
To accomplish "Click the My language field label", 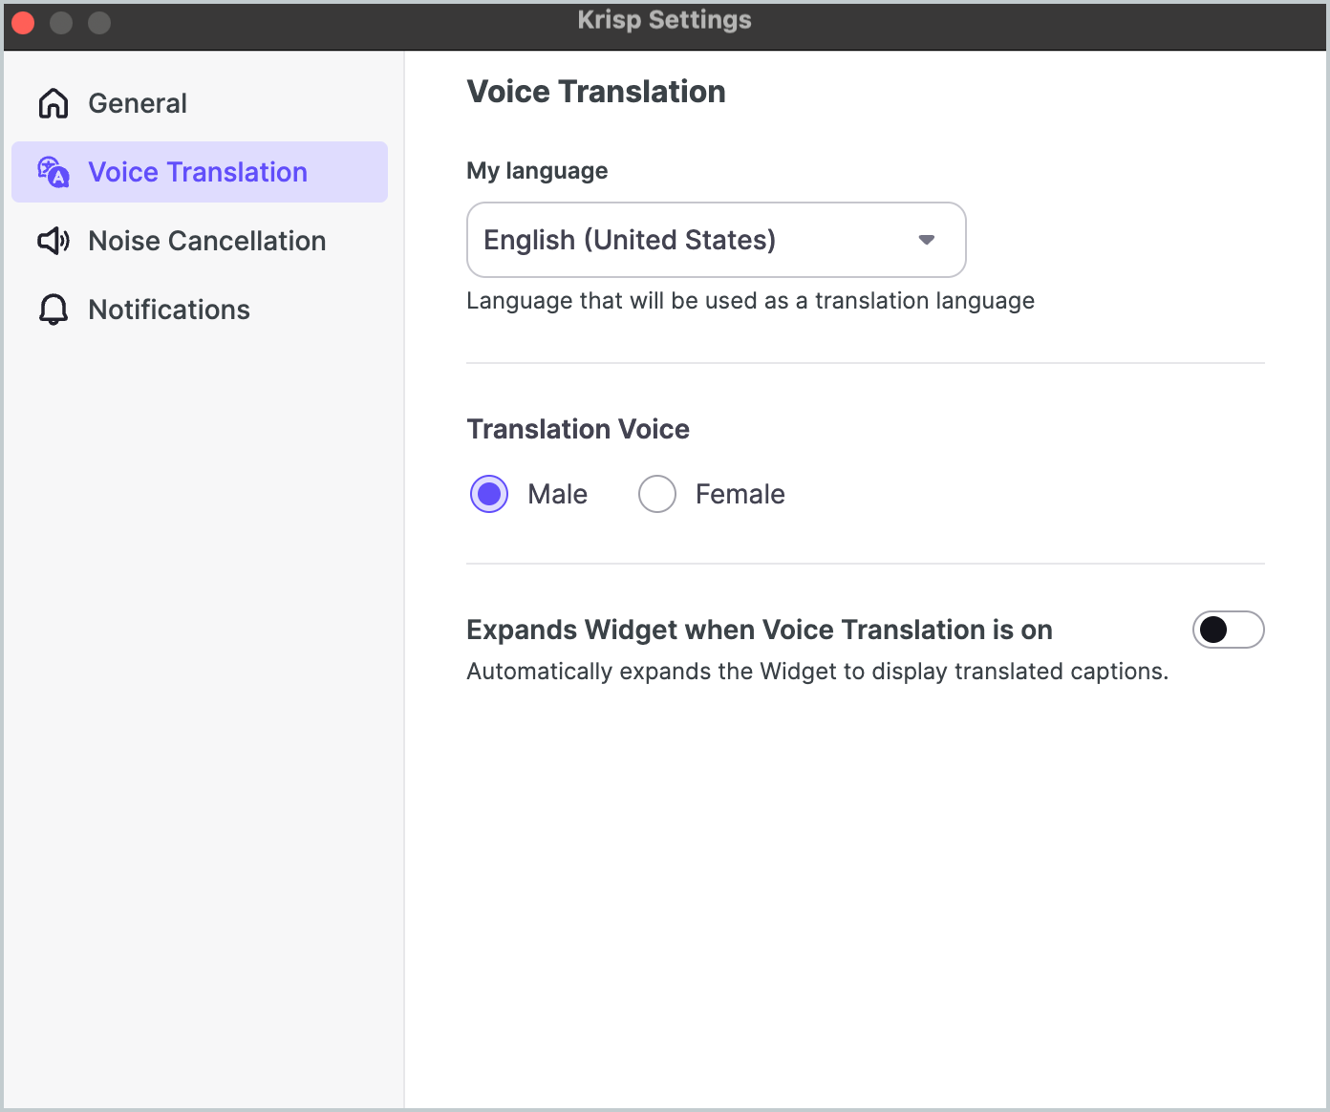I will [x=536, y=171].
